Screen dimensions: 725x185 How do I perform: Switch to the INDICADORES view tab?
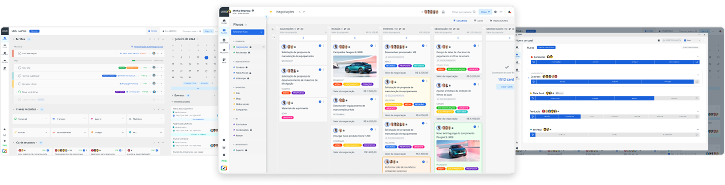point(499,21)
